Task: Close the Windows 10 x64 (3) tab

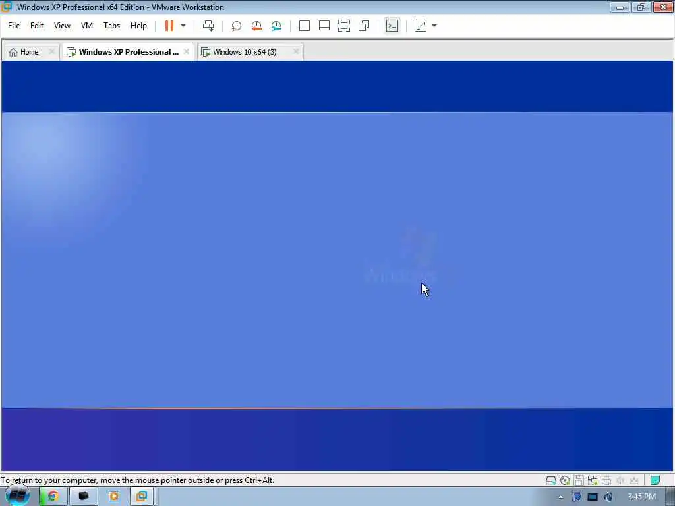Action: [296, 51]
